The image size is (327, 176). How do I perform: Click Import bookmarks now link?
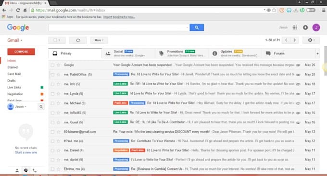point(119,17)
